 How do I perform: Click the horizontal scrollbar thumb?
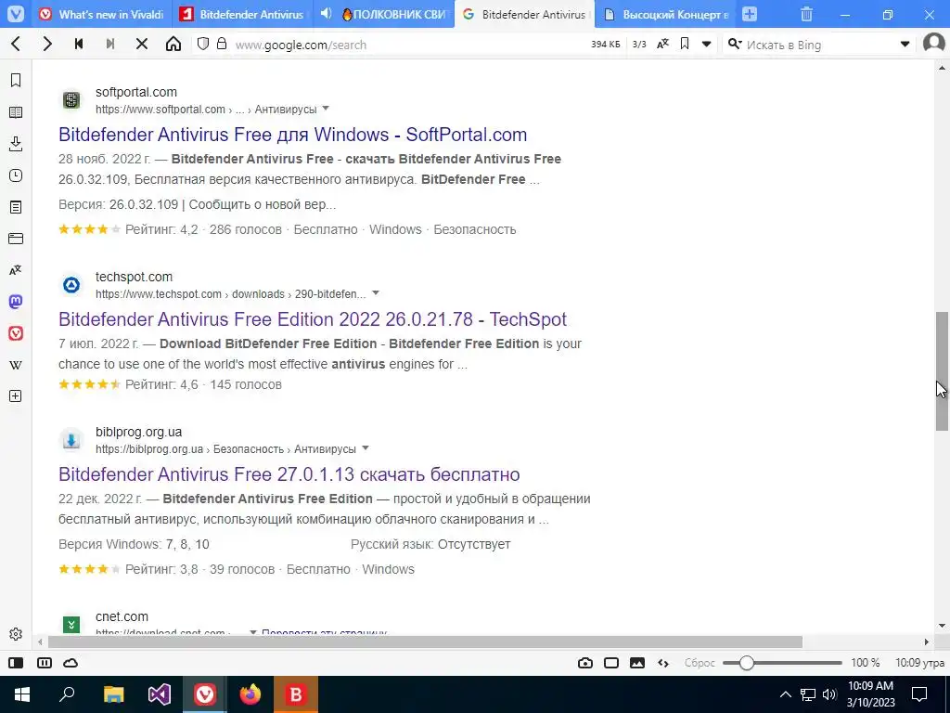click(x=425, y=642)
